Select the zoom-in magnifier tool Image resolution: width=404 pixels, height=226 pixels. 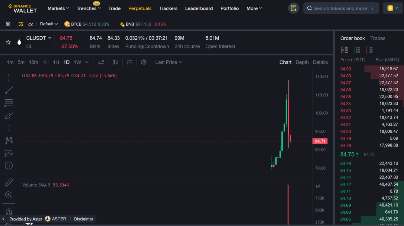(9, 195)
